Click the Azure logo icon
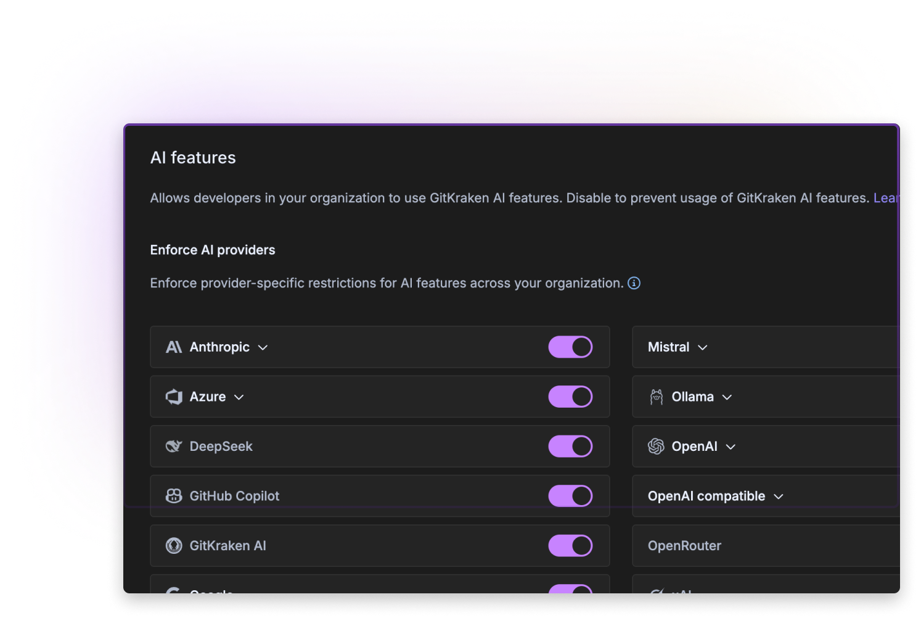Viewport: 921px width, 618px height. pos(174,397)
